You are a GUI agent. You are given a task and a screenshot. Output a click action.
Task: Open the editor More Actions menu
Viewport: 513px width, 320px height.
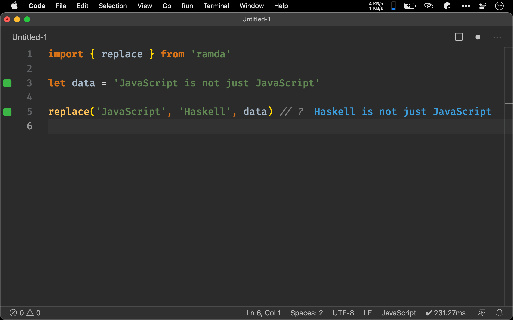pos(497,37)
